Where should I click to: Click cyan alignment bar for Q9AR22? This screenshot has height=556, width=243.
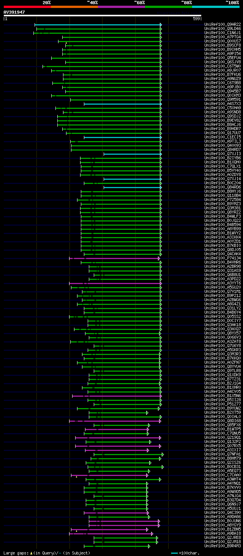click(98, 25)
